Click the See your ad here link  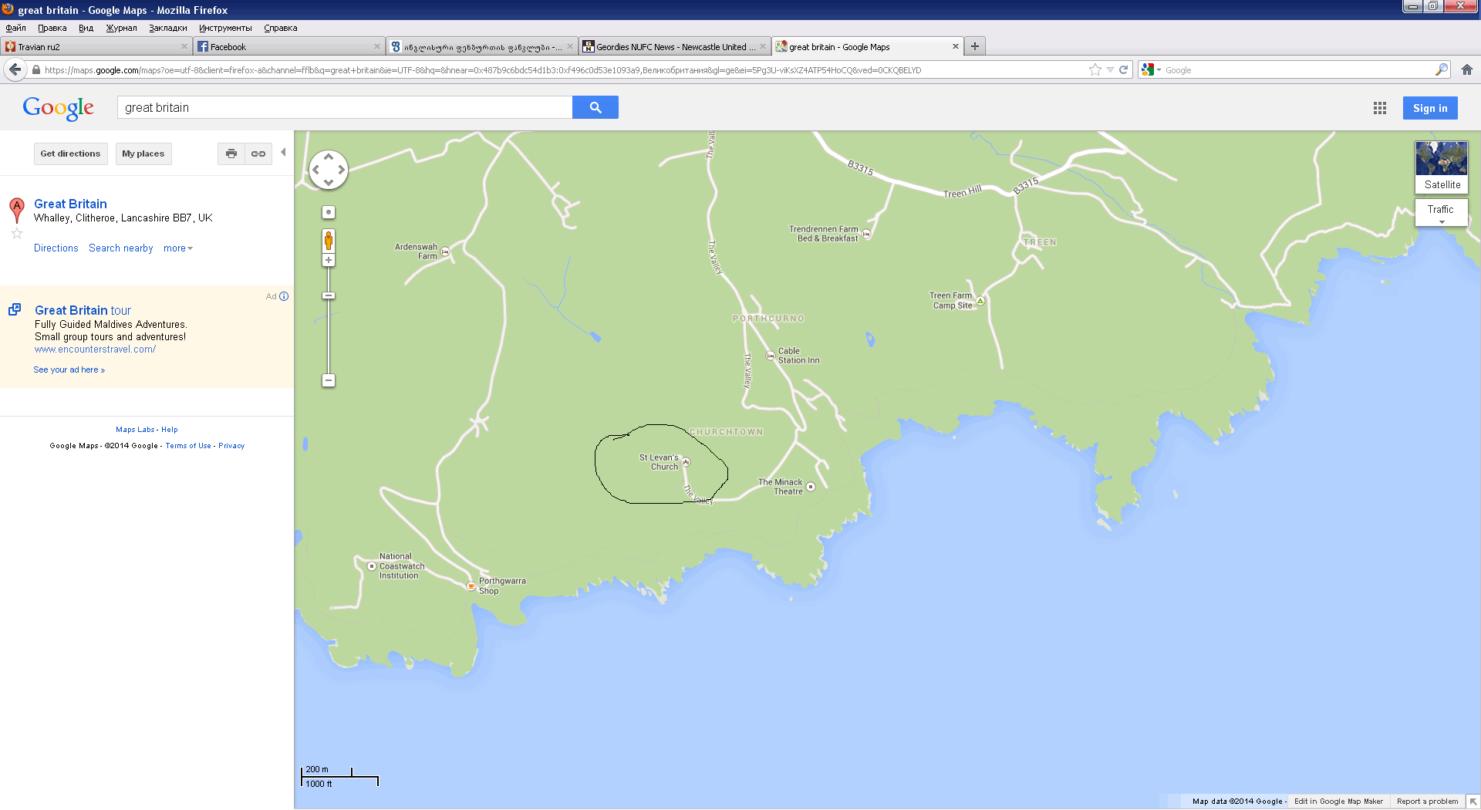pyautogui.click(x=69, y=370)
